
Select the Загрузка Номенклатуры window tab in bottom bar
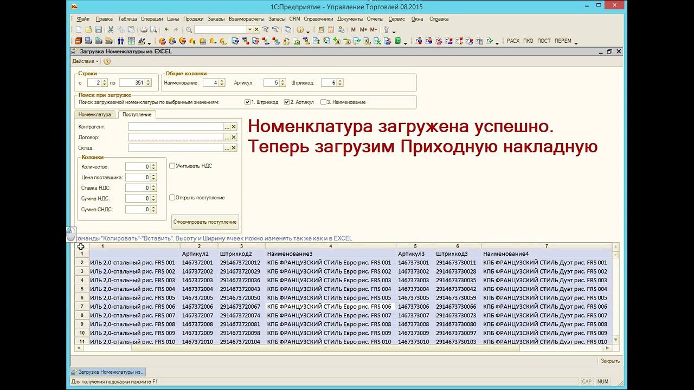point(108,372)
